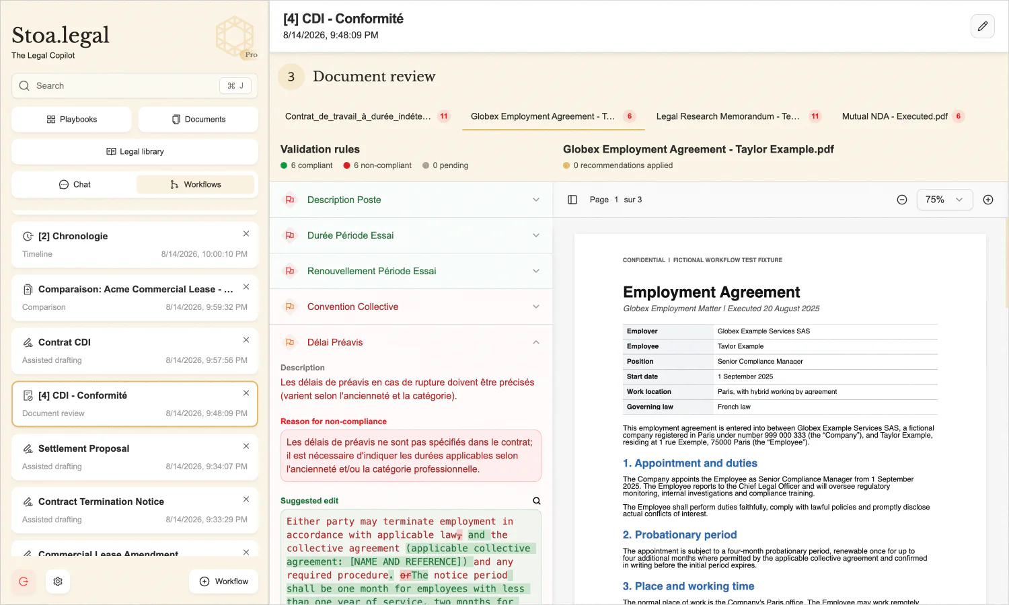Click the logout icon at sidebar bottom

click(24, 581)
